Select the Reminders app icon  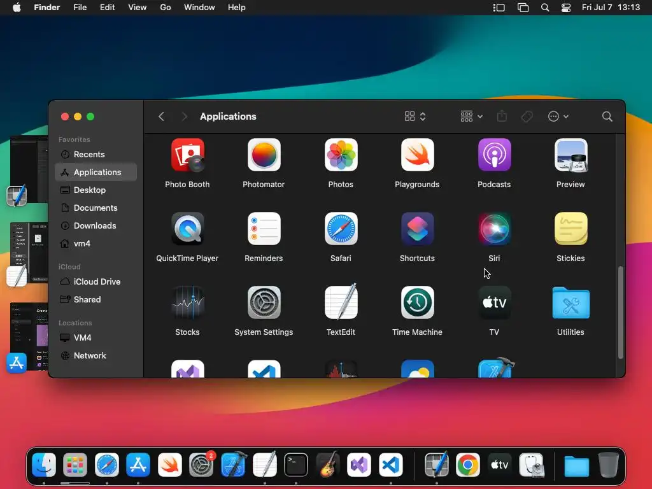(264, 229)
